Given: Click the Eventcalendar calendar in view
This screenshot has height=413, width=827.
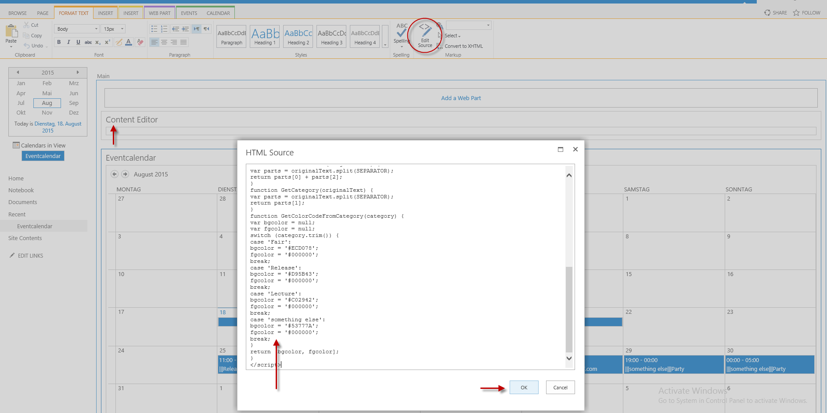Looking at the screenshot, I should [43, 156].
